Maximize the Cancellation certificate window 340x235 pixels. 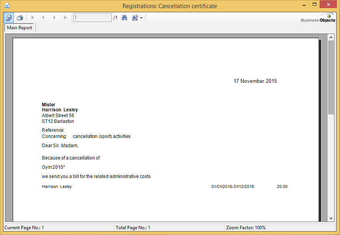click(315, 5)
